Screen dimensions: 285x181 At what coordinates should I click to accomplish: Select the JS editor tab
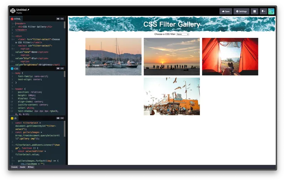[13, 118]
